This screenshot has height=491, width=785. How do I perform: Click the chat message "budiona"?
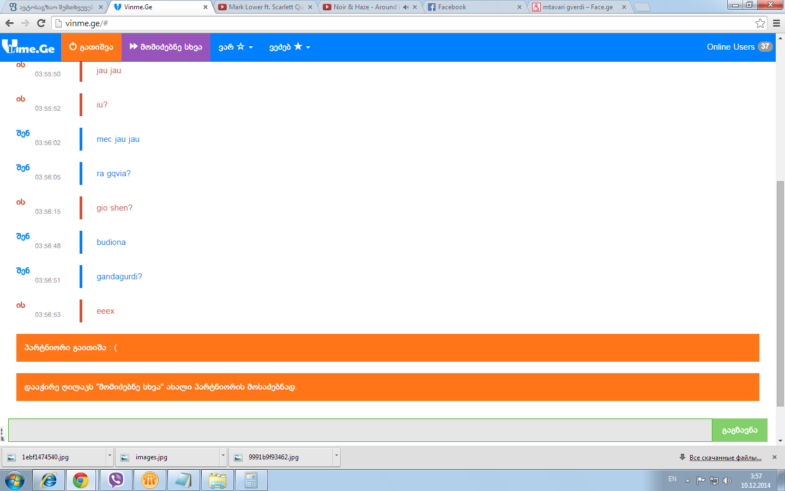[111, 242]
